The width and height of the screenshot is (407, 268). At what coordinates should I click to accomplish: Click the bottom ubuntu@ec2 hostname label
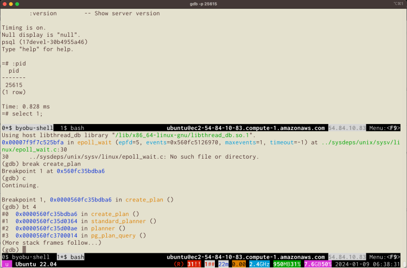click(245, 257)
